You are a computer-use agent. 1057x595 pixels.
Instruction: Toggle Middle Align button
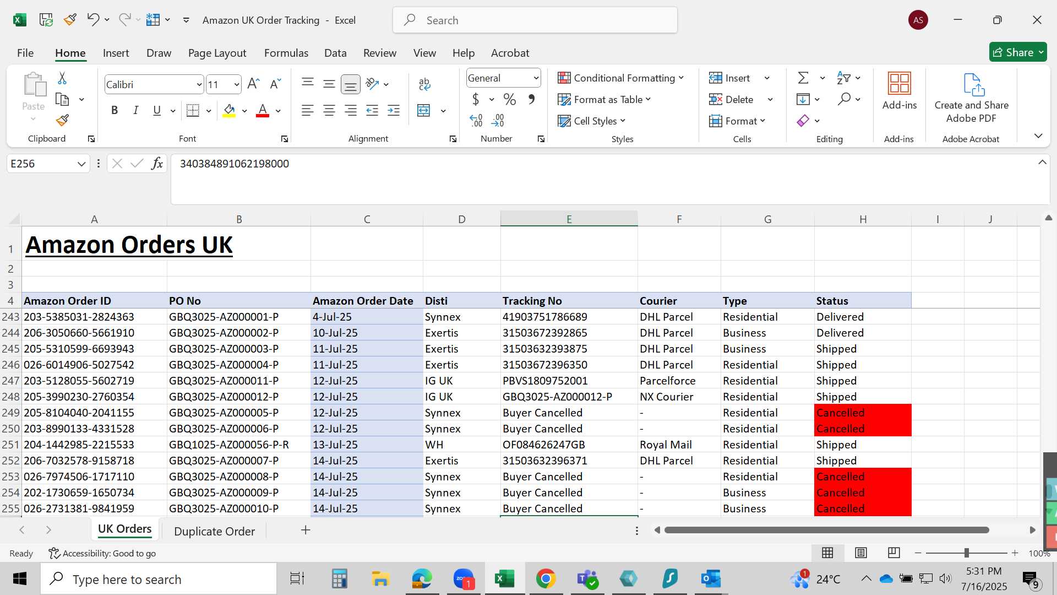click(x=329, y=84)
